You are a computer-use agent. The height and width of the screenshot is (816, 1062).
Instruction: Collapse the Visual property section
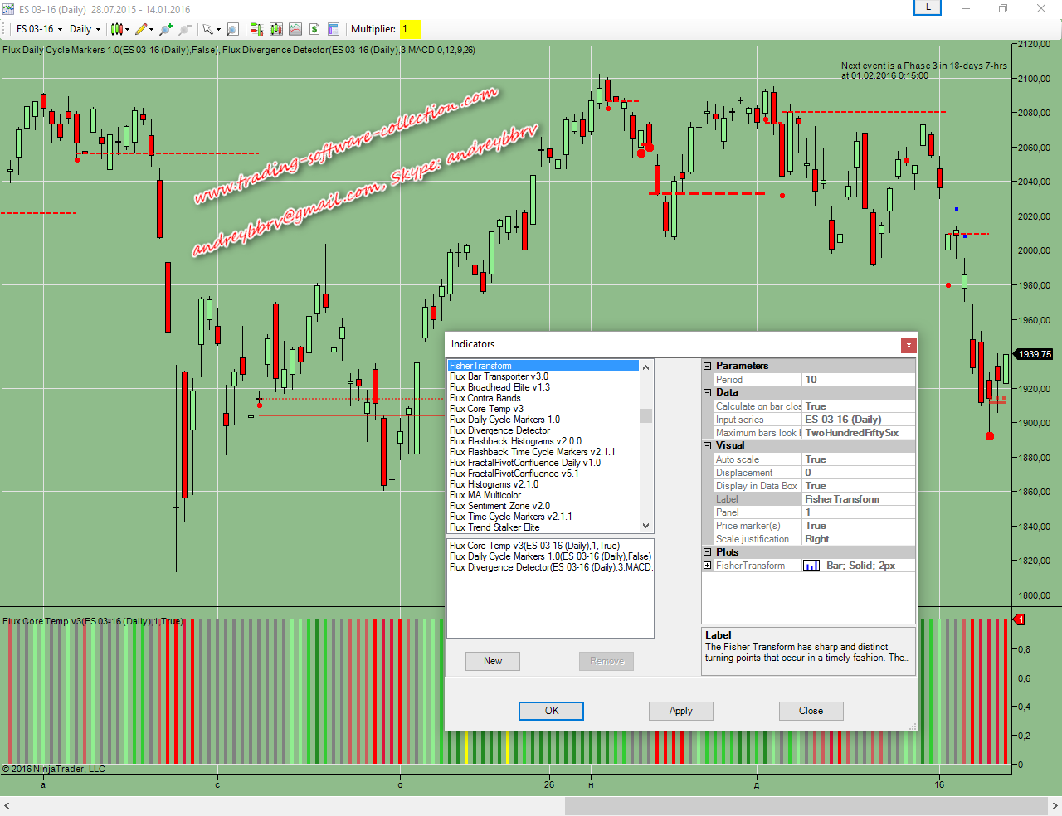708,445
